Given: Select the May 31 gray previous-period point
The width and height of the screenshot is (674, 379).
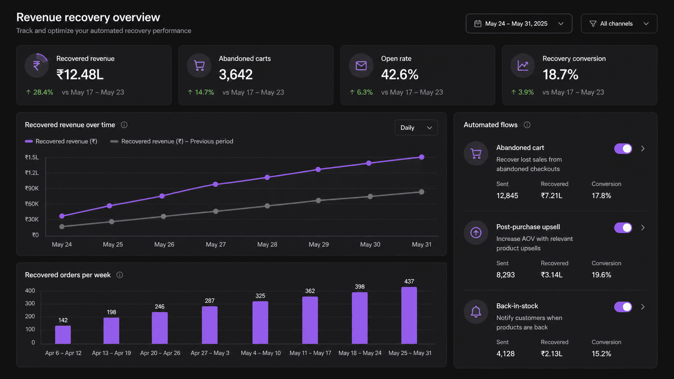Looking at the screenshot, I should [x=422, y=192].
